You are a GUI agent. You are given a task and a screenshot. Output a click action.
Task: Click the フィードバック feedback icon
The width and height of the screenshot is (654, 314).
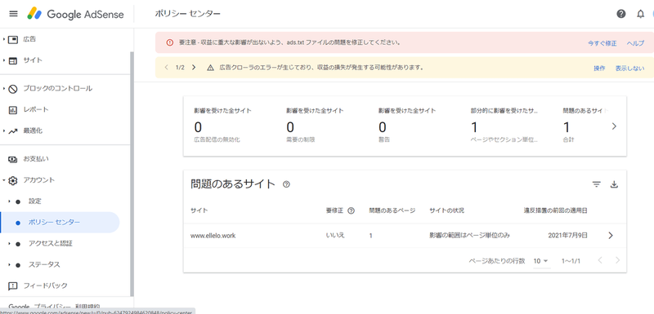[13, 285]
